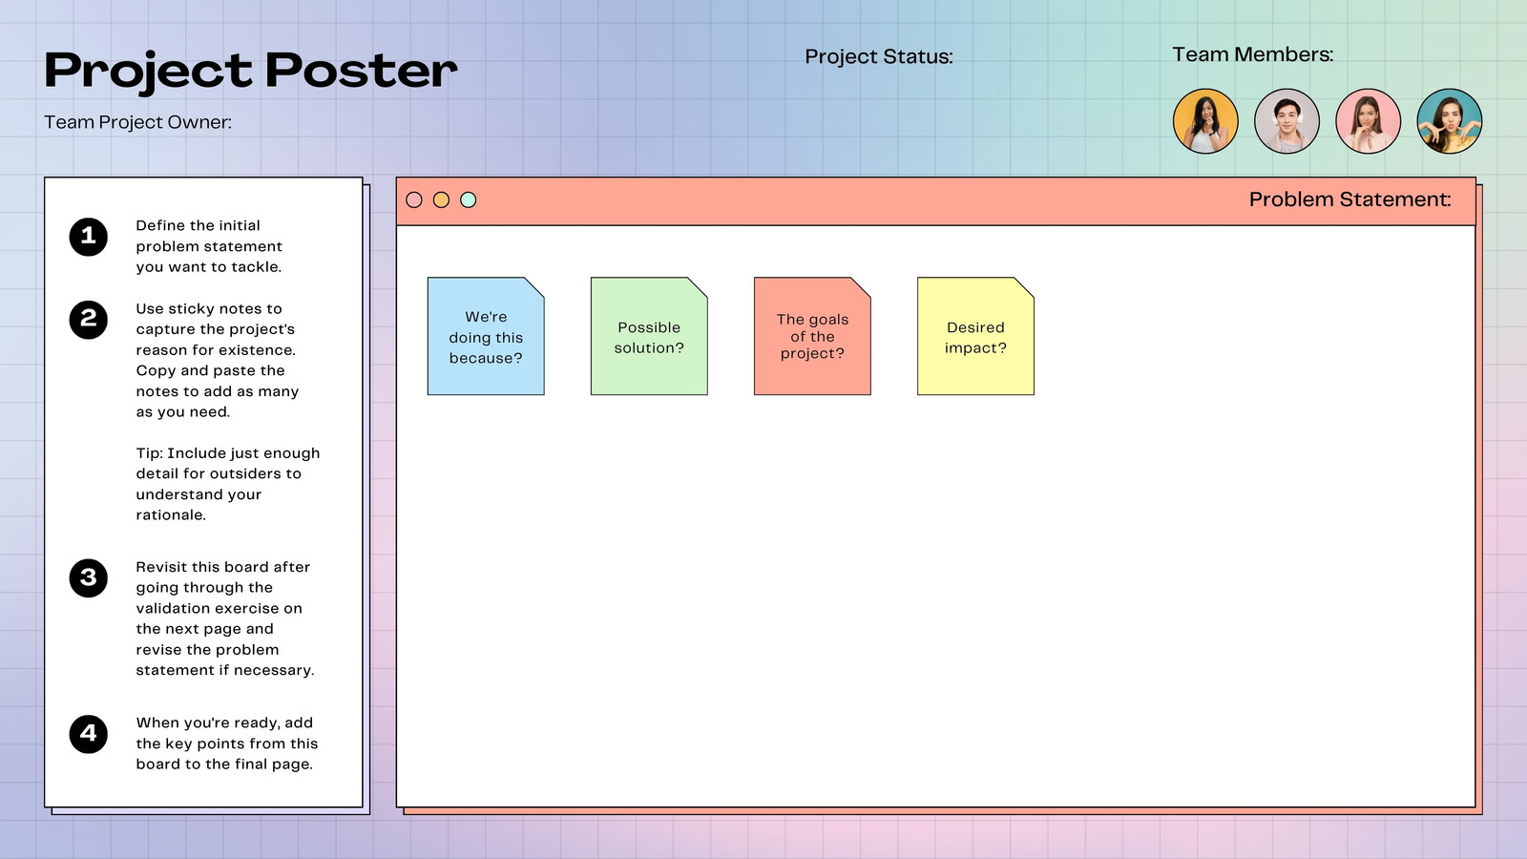Click the team member avatar with teal background

(x=1450, y=121)
